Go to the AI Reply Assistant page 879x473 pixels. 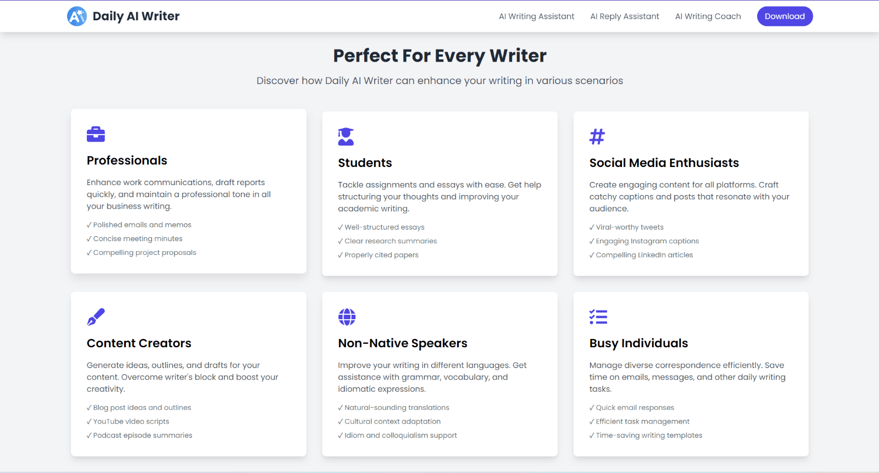625,16
